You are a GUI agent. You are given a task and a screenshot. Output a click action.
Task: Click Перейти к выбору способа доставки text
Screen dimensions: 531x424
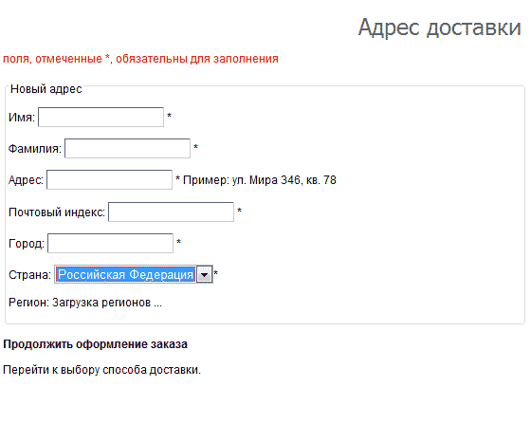(101, 370)
